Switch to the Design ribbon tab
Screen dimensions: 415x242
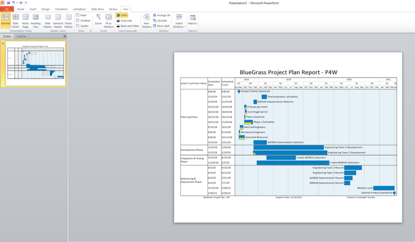pos(46,9)
